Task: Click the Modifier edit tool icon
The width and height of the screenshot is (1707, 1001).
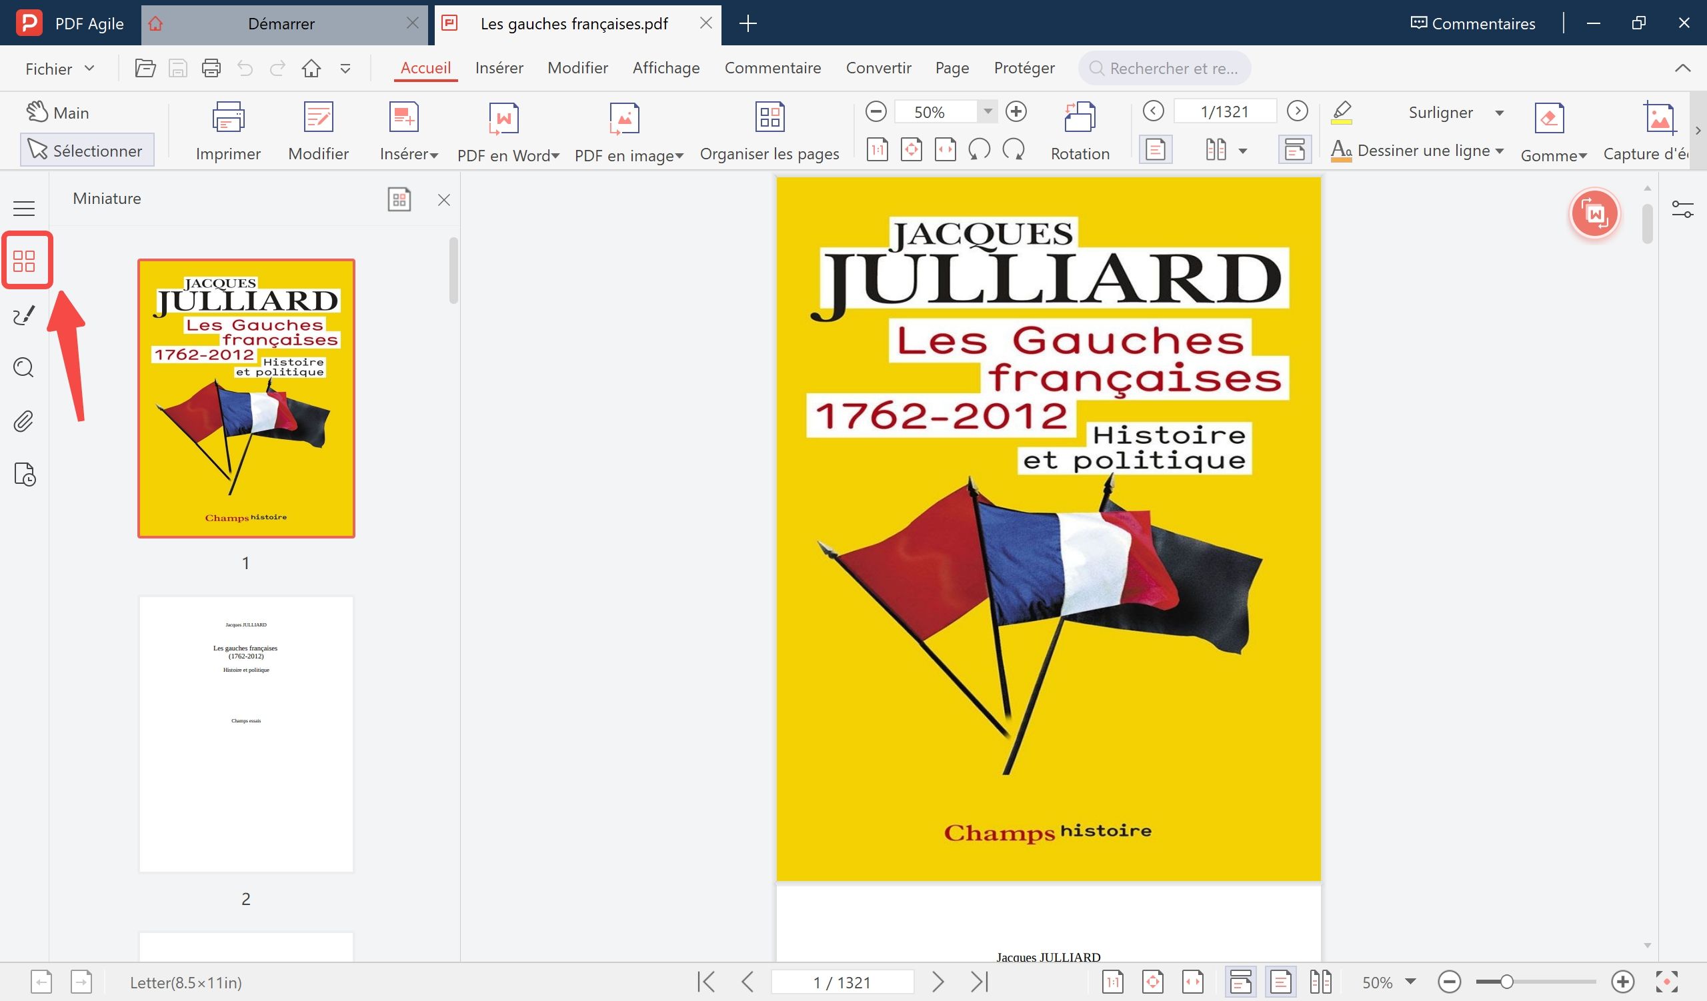Action: 318,118
